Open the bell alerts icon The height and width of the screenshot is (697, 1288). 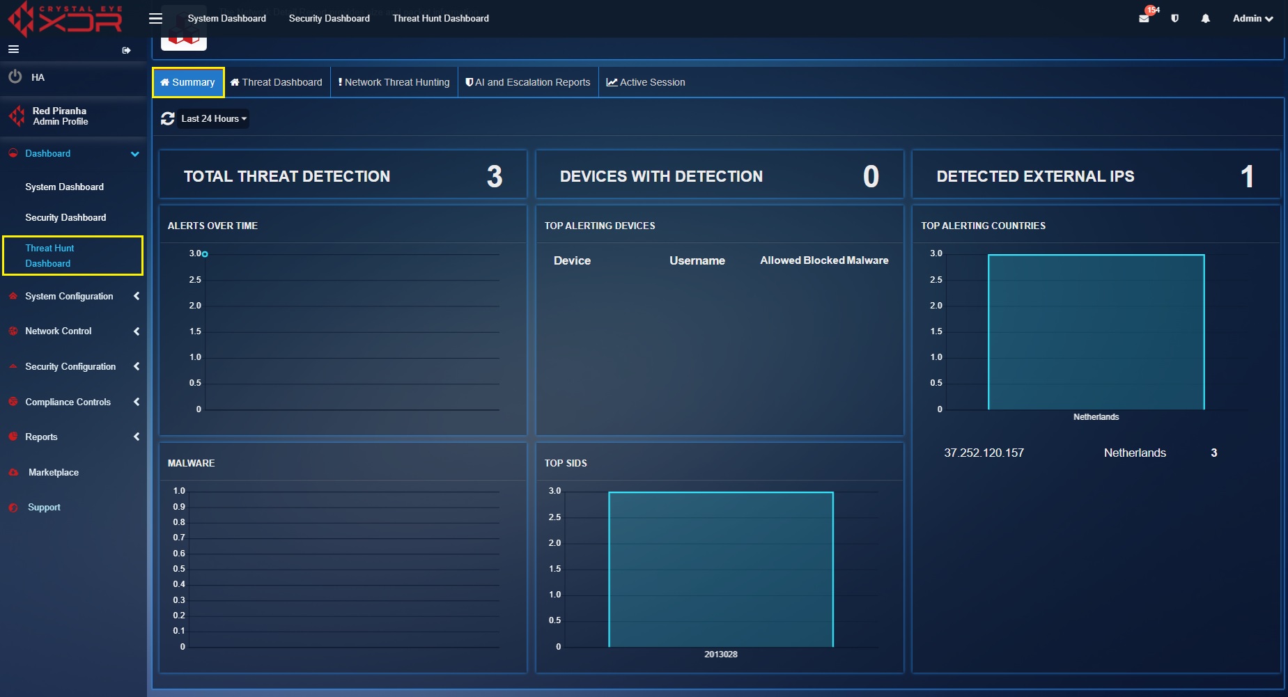[x=1206, y=18]
